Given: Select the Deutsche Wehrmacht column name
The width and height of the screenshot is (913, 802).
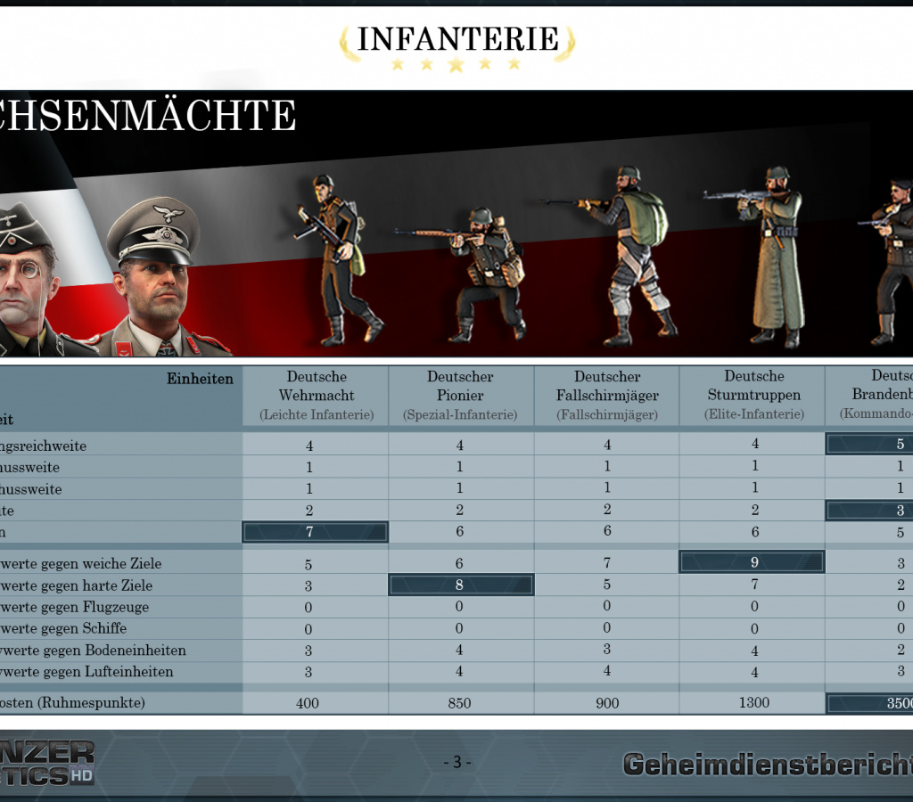Looking at the screenshot, I should click(317, 386).
